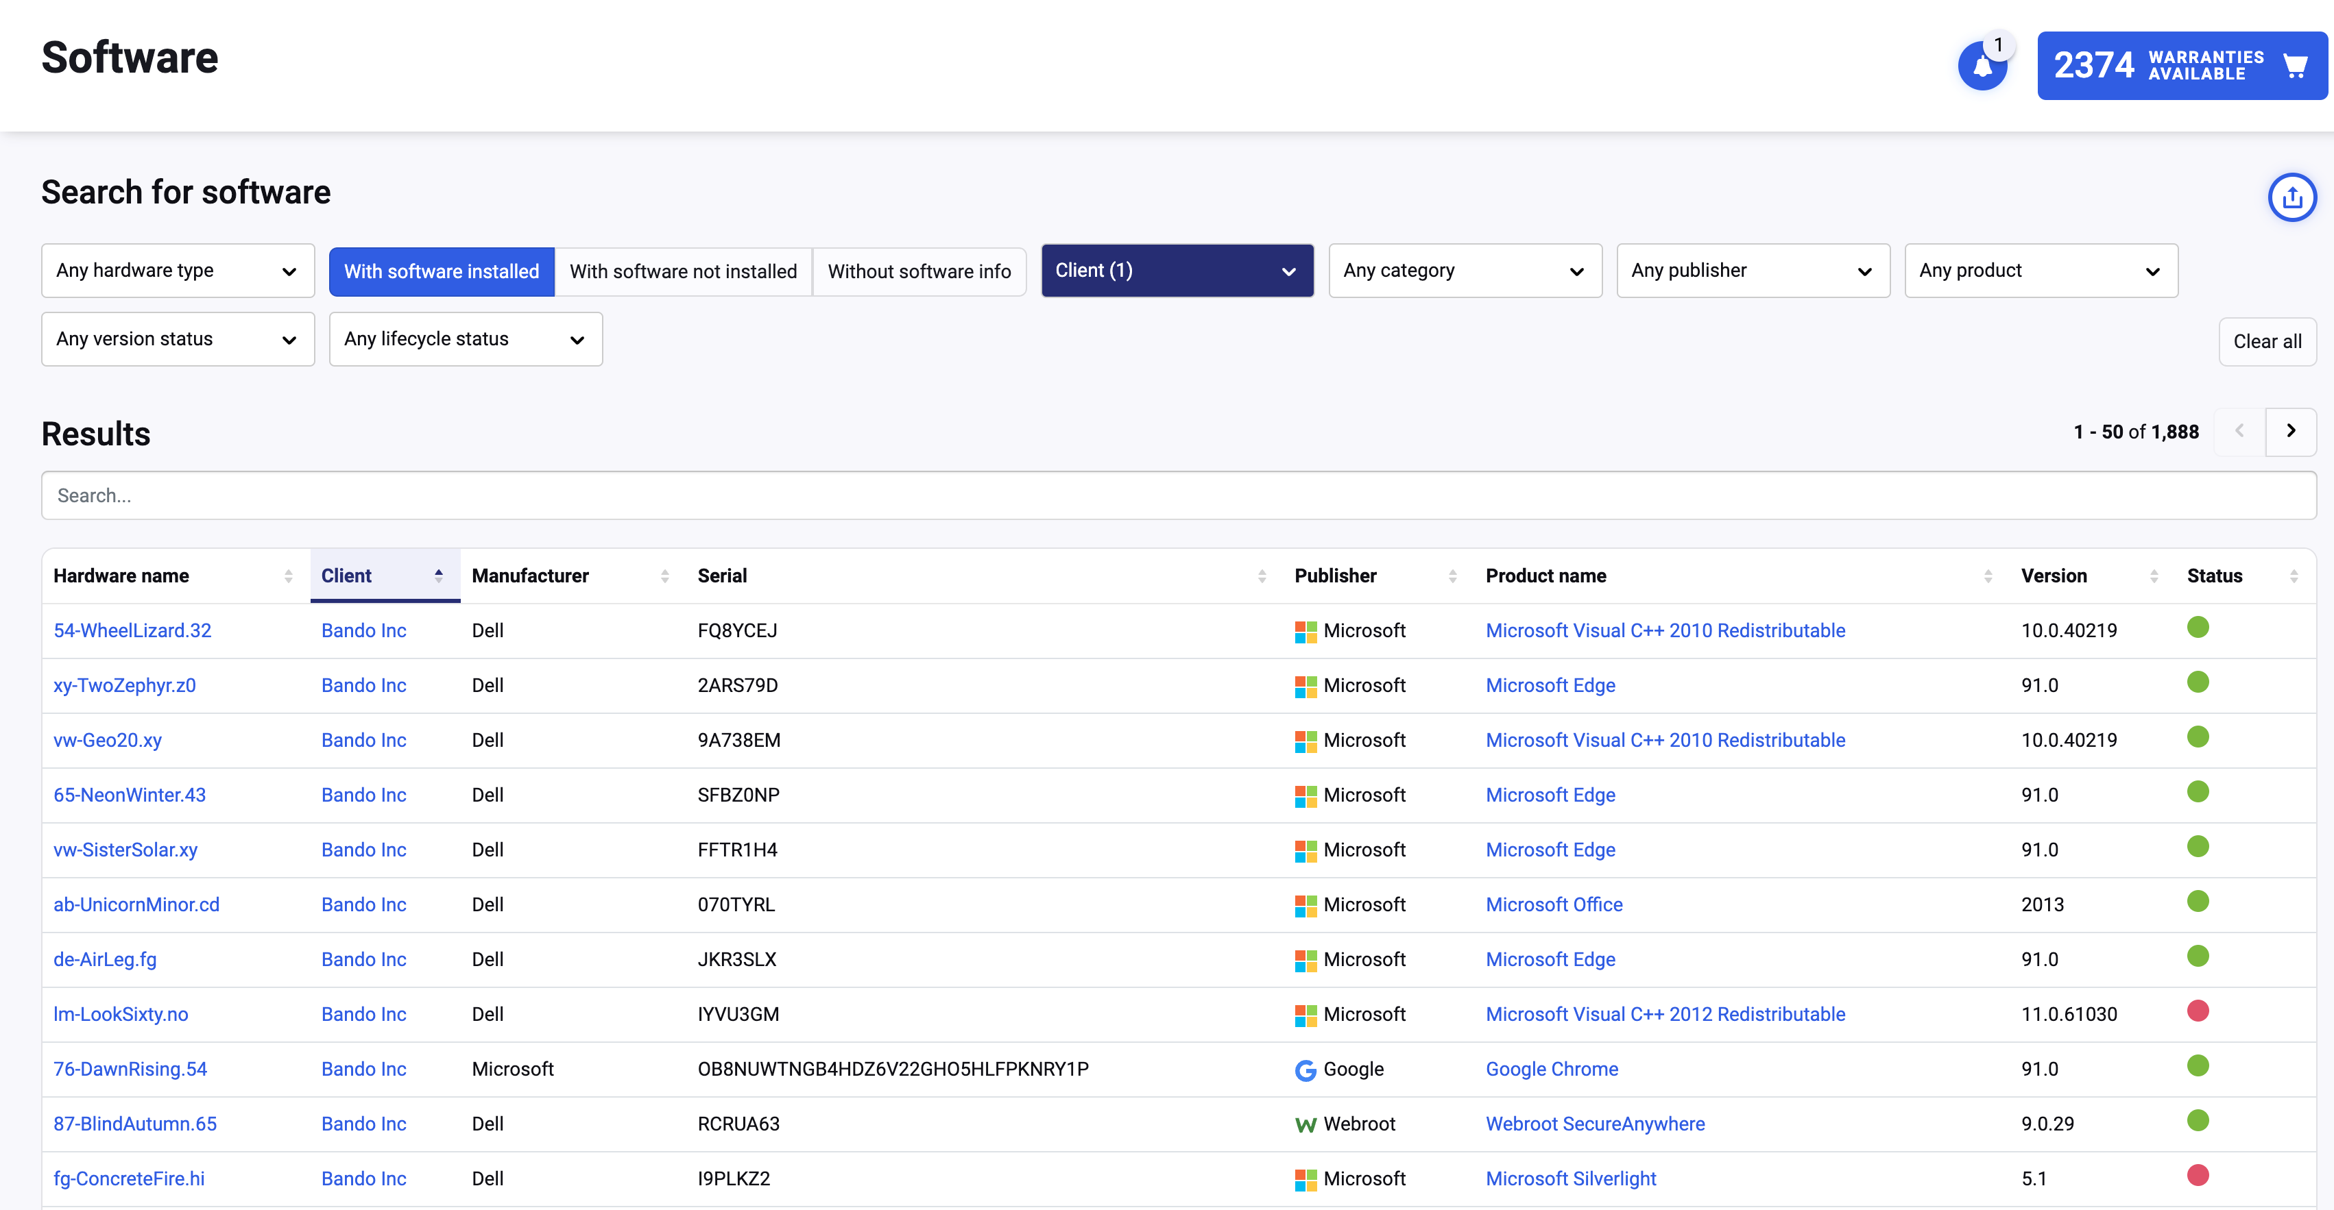
Task: Click green status dot for 54-WheelLizard.32
Action: coord(2198,627)
